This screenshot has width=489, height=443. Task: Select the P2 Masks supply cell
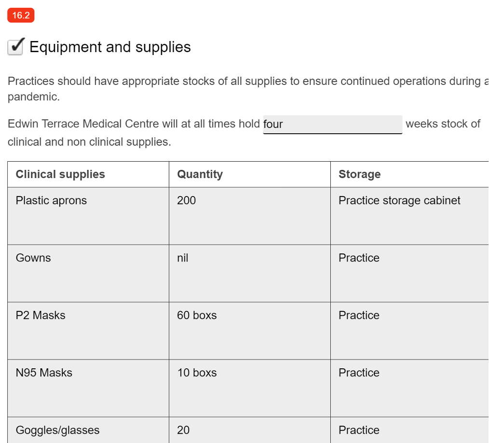pos(88,331)
